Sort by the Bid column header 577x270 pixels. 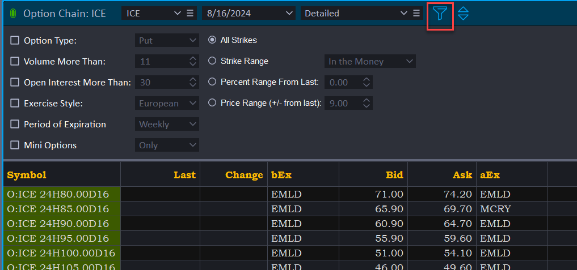394,175
